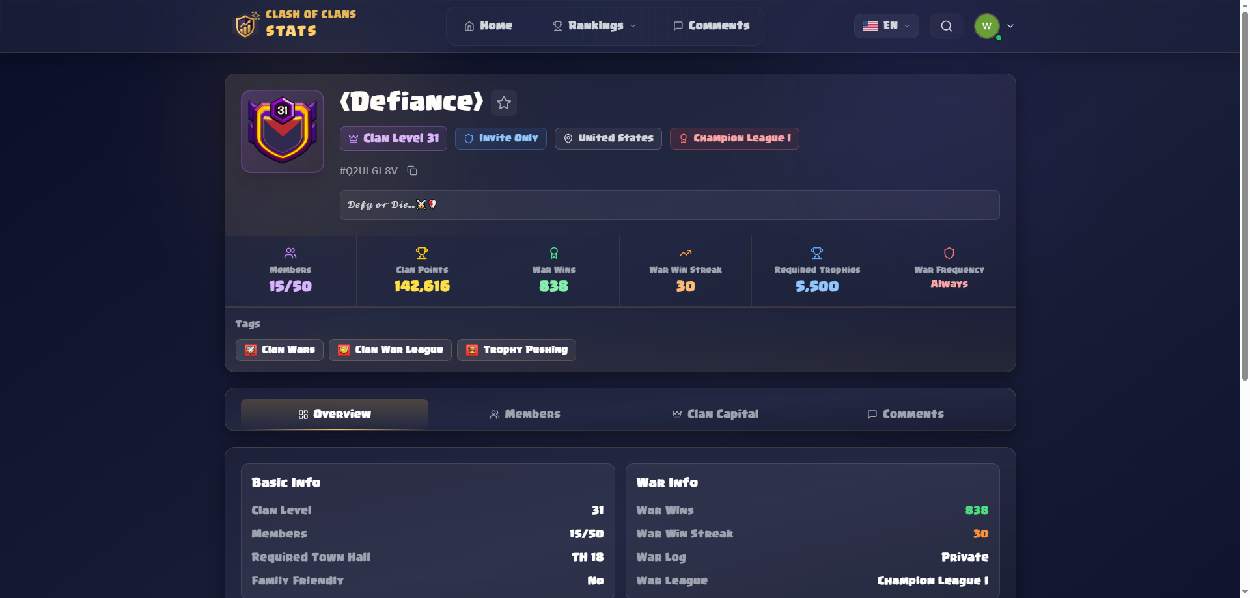The image size is (1250, 598).
Task: Click the Members stat icon
Action: point(290,253)
